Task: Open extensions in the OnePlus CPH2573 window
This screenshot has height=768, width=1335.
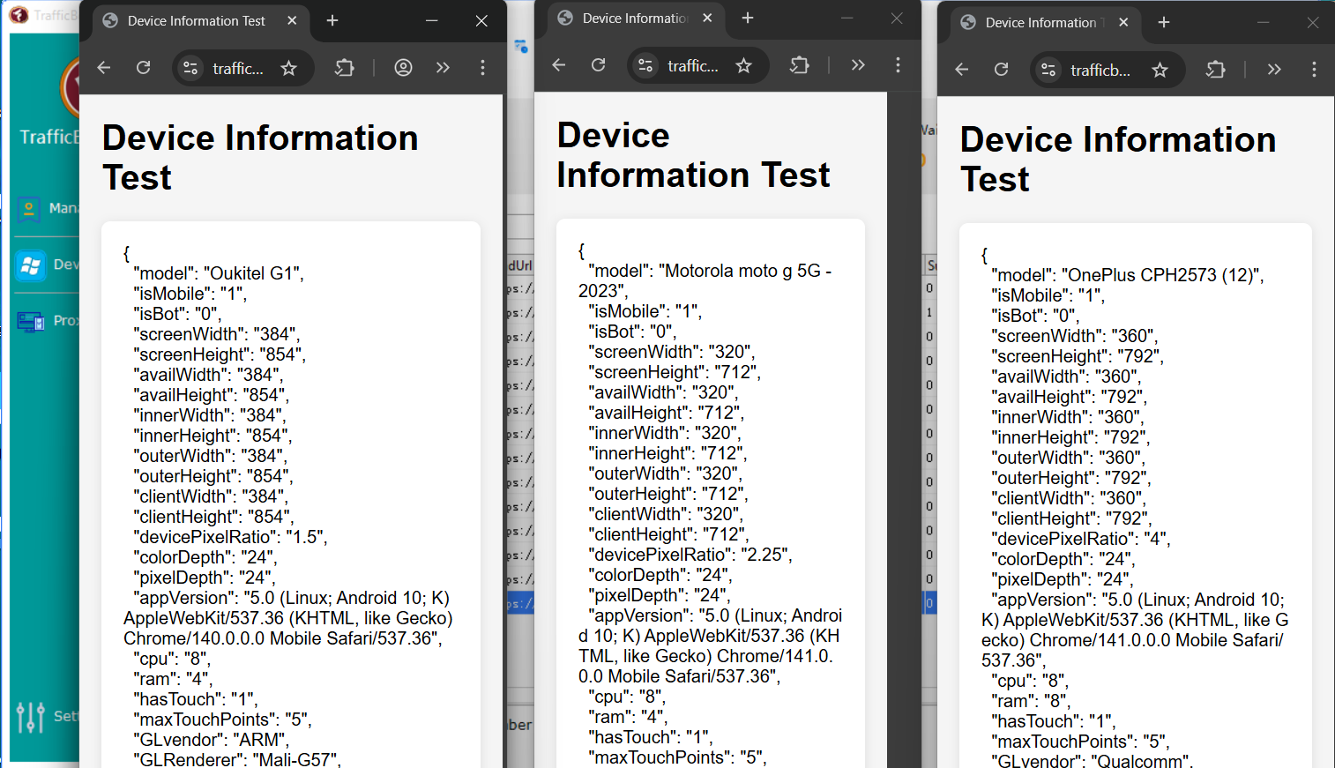Action: 1216,70
